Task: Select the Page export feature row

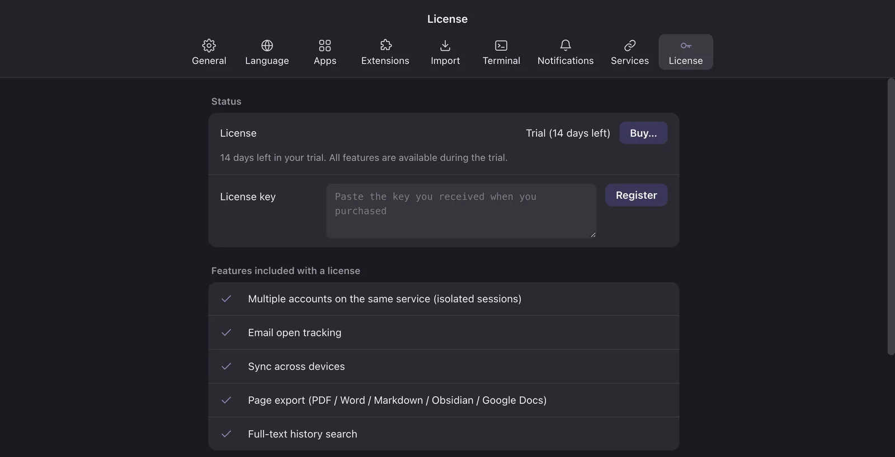Action: 444,400
